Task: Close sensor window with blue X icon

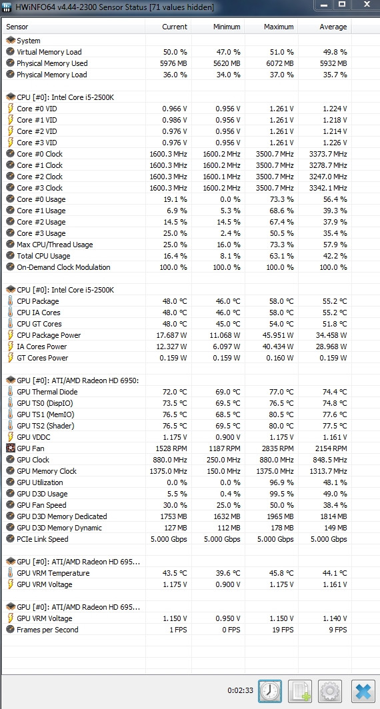Action: click(x=363, y=690)
